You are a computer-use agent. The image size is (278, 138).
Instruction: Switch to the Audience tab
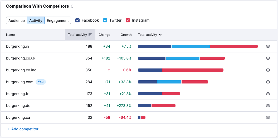click(17, 21)
